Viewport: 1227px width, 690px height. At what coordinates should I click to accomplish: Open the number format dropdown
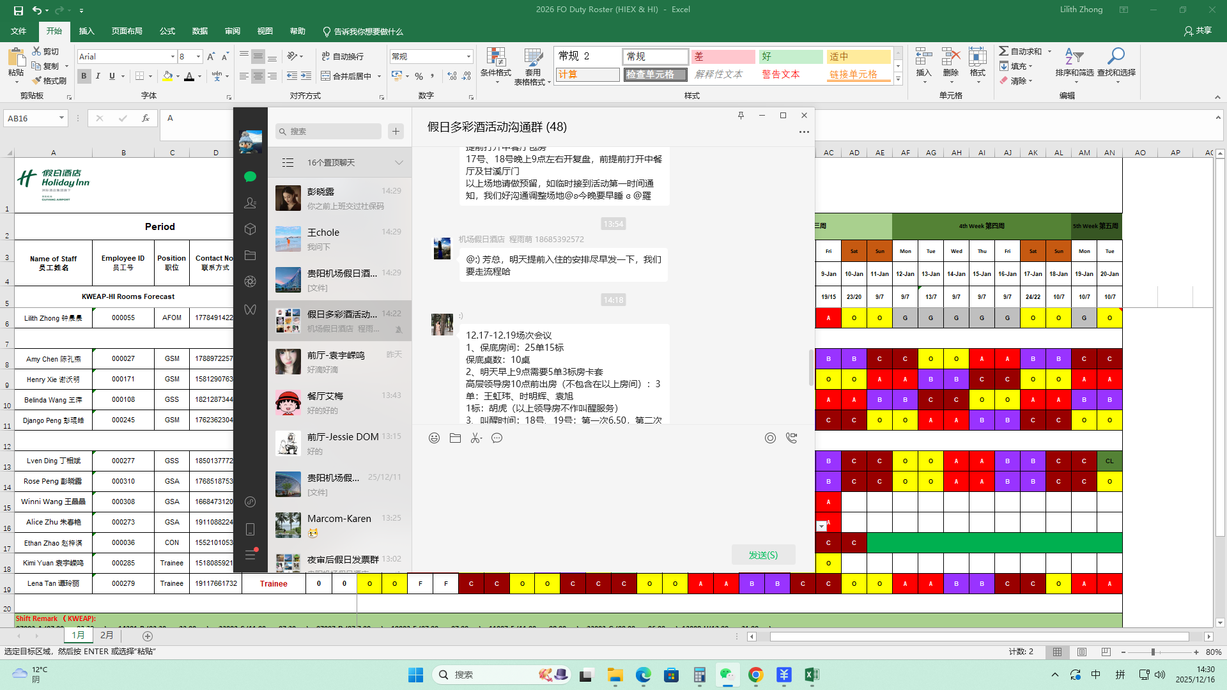point(468,57)
